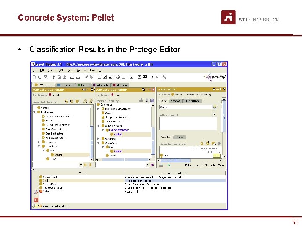Click the floppy-disk icon beside Inferred Hierarchy label
302x227 pixels.
[x=152, y=100]
